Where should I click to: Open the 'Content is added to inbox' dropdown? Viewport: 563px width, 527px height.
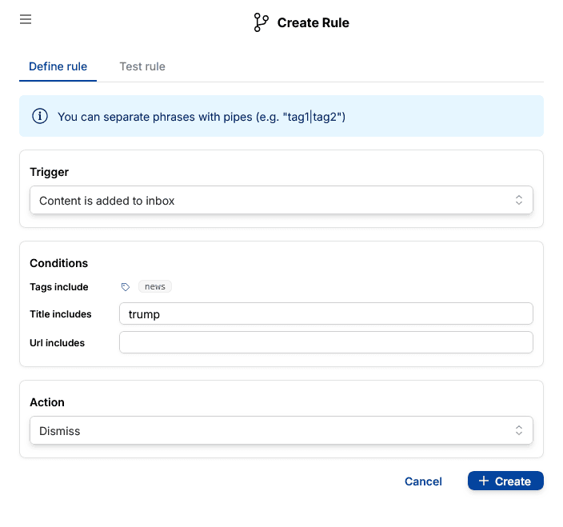[x=272, y=200]
